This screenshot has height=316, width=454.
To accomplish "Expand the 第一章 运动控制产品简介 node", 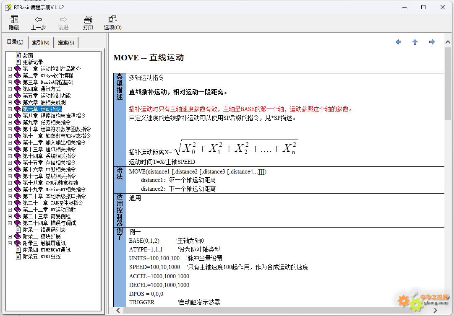I will pyautogui.click(x=10, y=69).
